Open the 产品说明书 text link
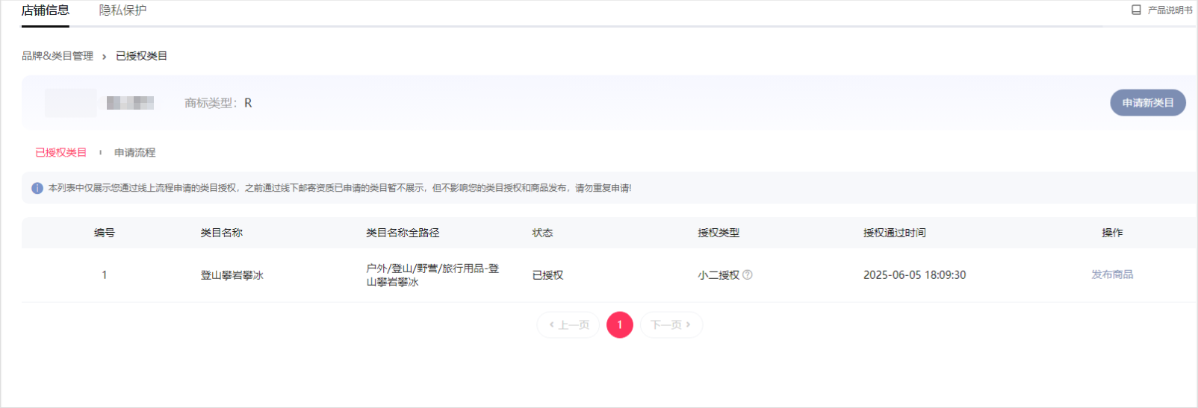The width and height of the screenshot is (1198, 408). [x=1170, y=10]
